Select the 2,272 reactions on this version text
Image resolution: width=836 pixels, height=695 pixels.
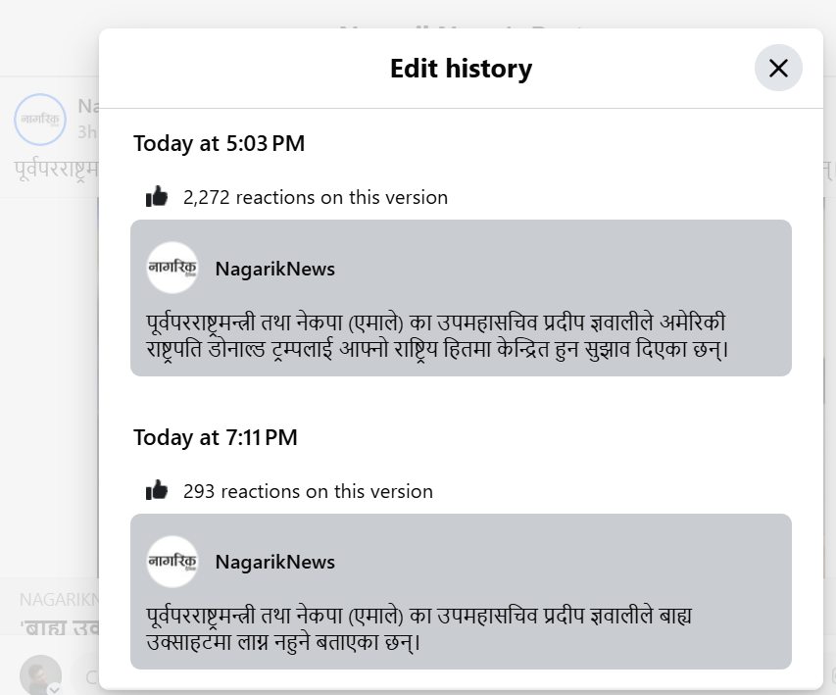tap(316, 197)
